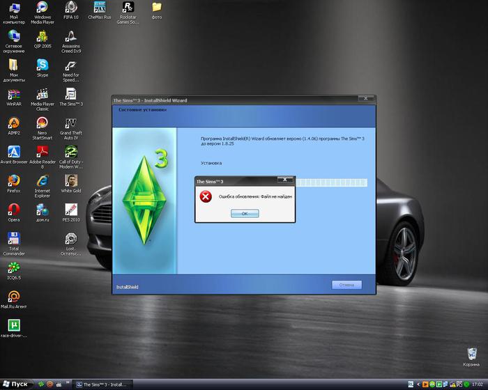Select the FIFA 10 desktop icon

pos(71,10)
